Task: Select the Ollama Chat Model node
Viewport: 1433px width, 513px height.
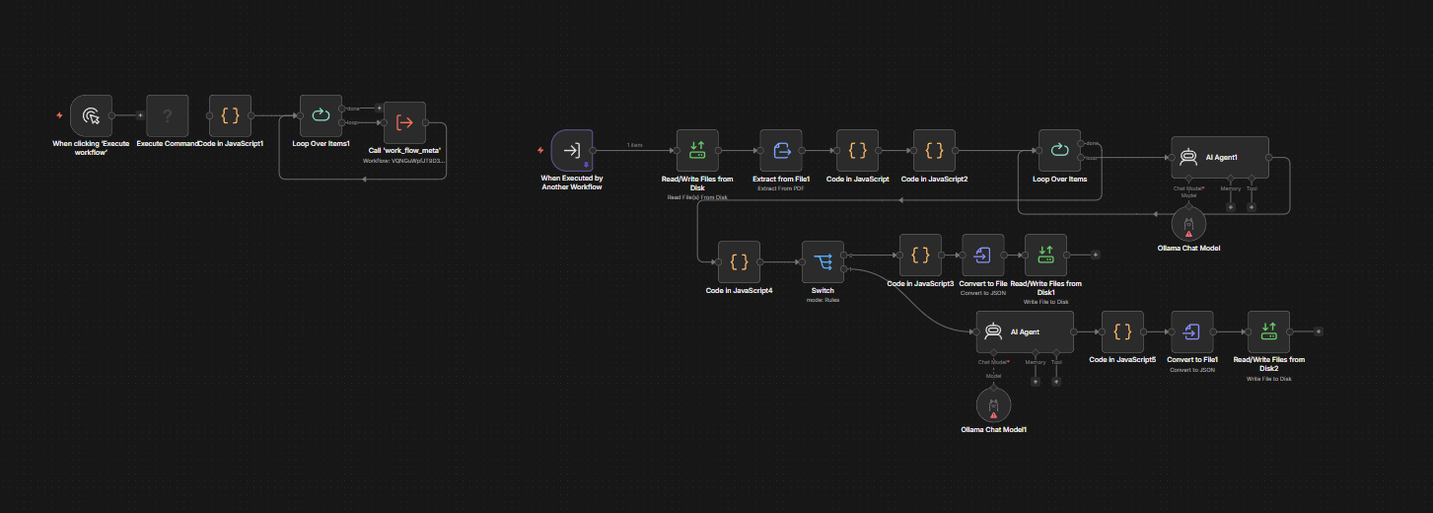Action: point(1188,223)
